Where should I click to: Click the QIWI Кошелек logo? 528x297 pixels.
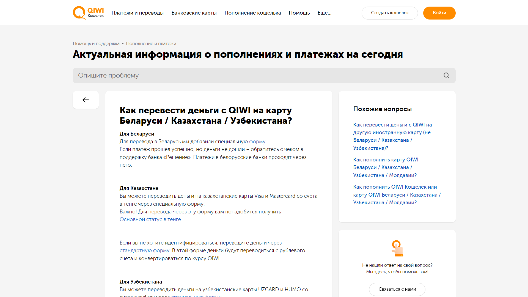(x=88, y=13)
